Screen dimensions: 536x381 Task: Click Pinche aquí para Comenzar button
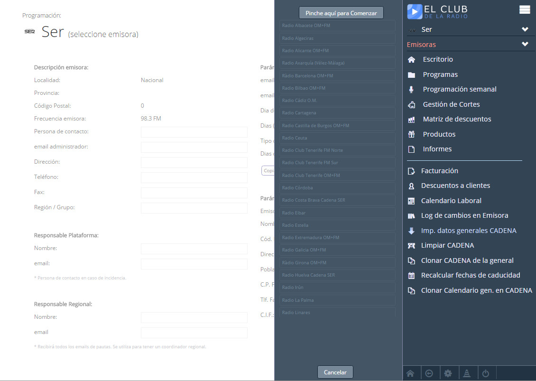(341, 13)
